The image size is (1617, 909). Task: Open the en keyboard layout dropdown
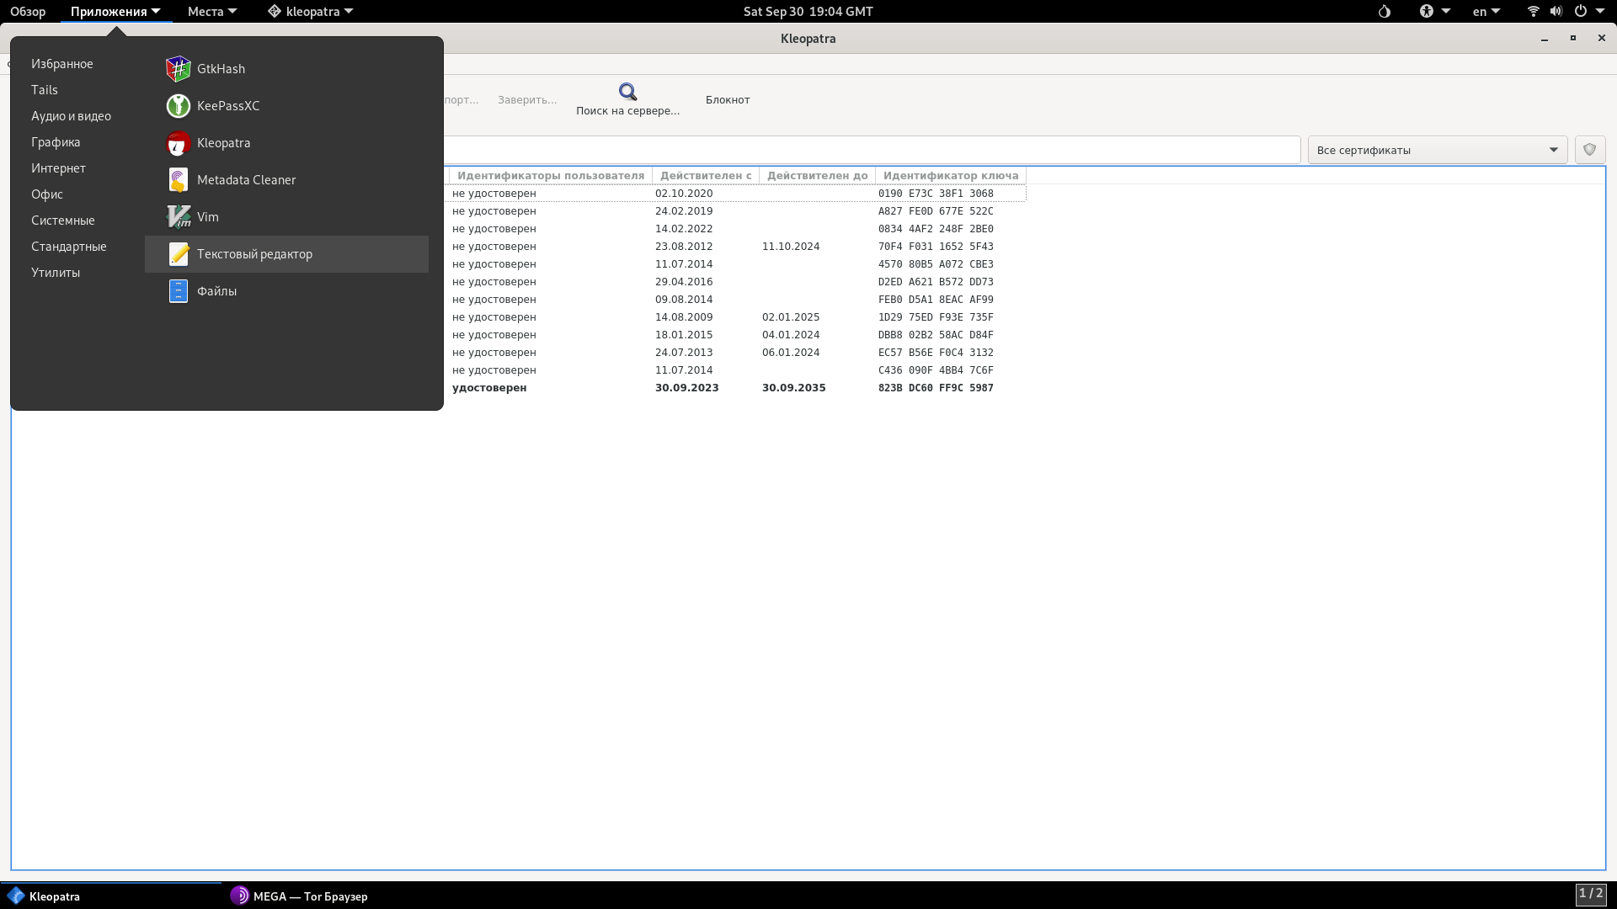[x=1486, y=12]
